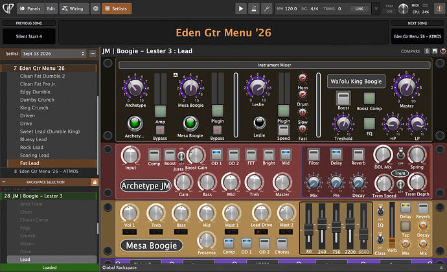Adjust the trim volume knob in toolbar
Screen dimensions: 447x272
click(403, 9)
